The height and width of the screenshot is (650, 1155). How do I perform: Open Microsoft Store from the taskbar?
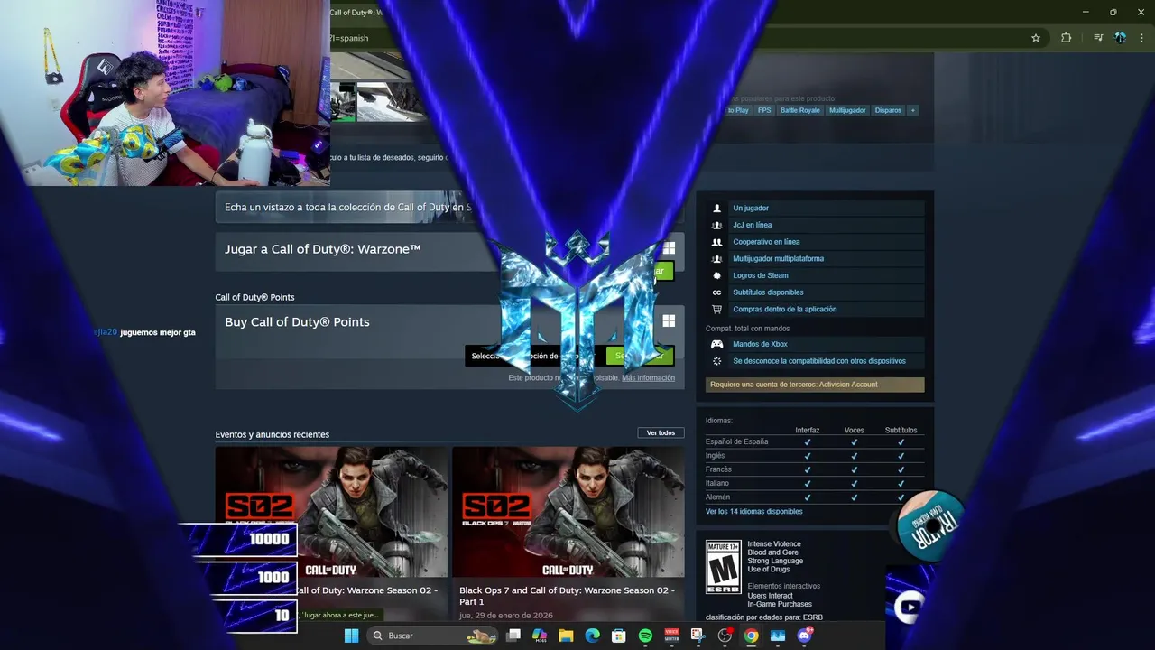pyautogui.click(x=618, y=636)
